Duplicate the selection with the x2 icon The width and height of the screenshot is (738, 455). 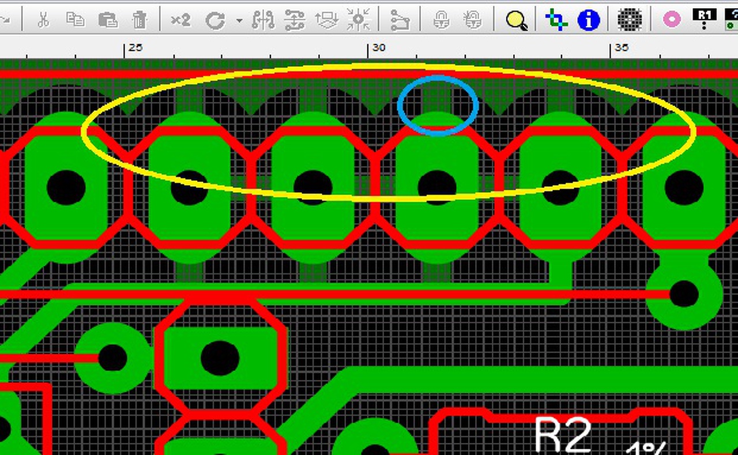pyautogui.click(x=180, y=20)
